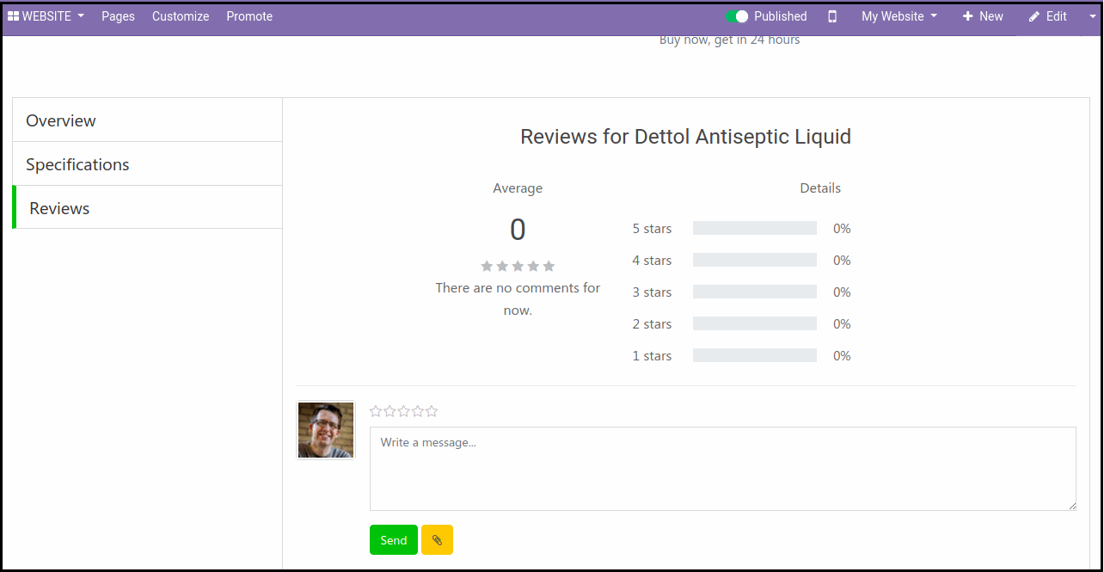Expand the My Website dropdown
The width and height of the screenshot is (1104, 572).
pyautogui.click(x=899, y=16)
